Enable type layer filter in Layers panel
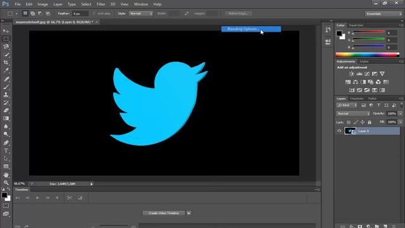This screenshot has height=228, width=405. click(x=378, y=105)
